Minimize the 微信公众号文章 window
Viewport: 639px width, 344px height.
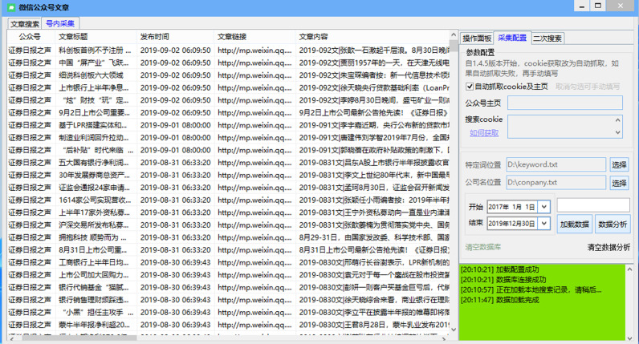tap(581, 6)
